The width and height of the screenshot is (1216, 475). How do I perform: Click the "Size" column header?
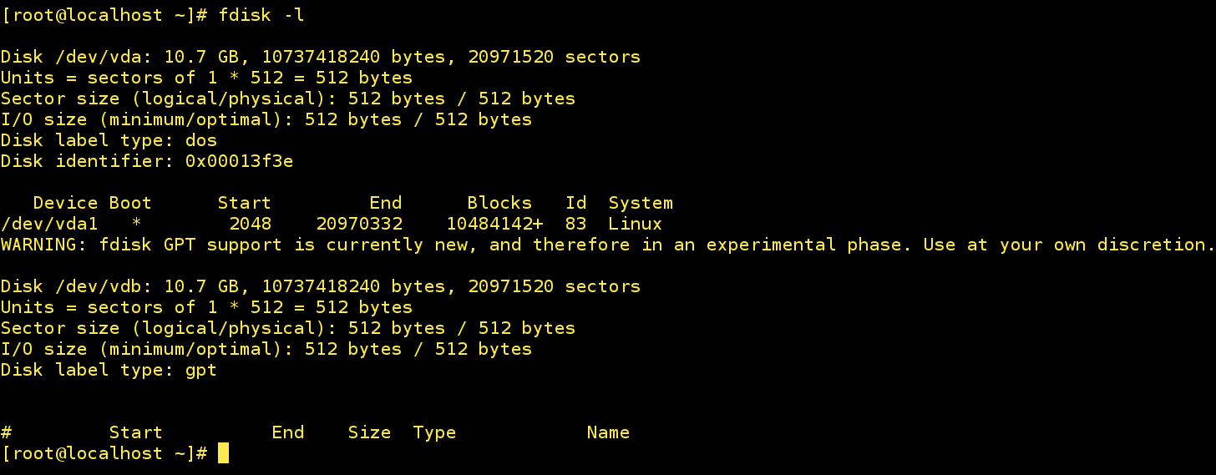coord(369,432)
